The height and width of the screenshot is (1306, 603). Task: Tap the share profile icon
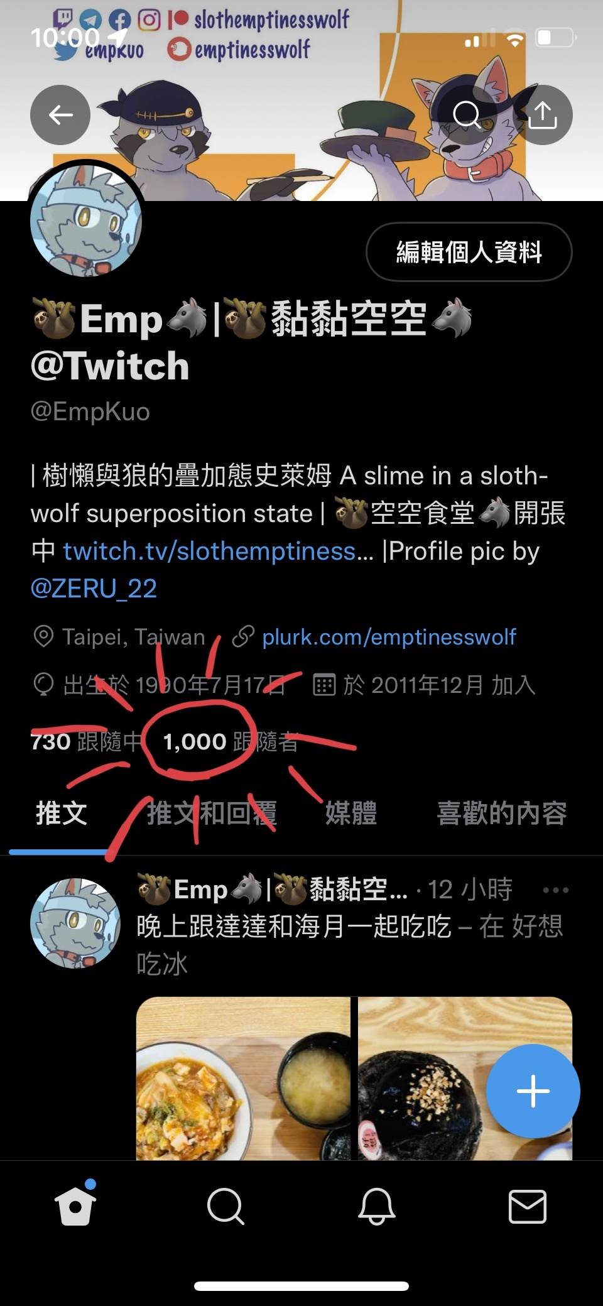(x=543, y=115)
